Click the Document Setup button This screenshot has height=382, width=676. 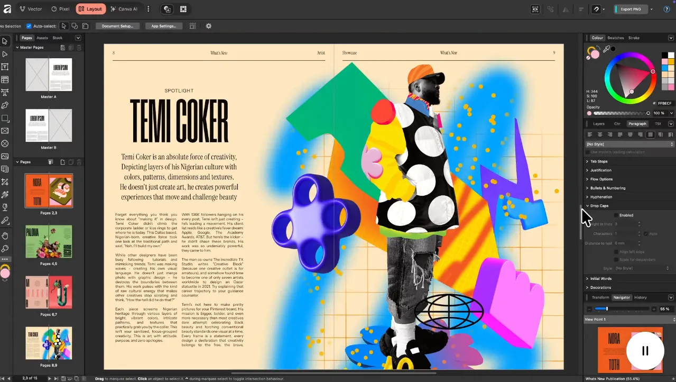pos(117,26)
